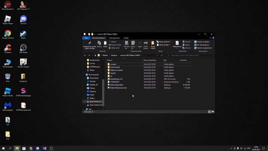Click Kopiuj ścieżkę (copy path) command
Viewport: 268px width, 151px height.
(x=115, y=45)
